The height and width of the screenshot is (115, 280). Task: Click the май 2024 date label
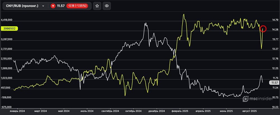(x=64, y=111)
